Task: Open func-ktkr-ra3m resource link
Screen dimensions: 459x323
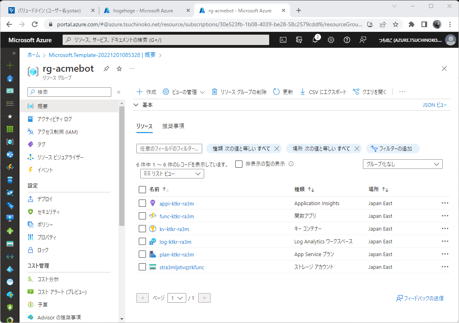Action: pos(177,216)
